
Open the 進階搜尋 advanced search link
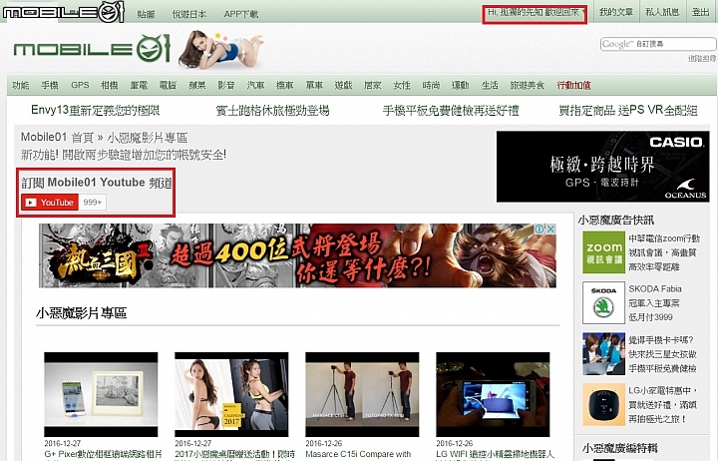click(x=702, y=58)
